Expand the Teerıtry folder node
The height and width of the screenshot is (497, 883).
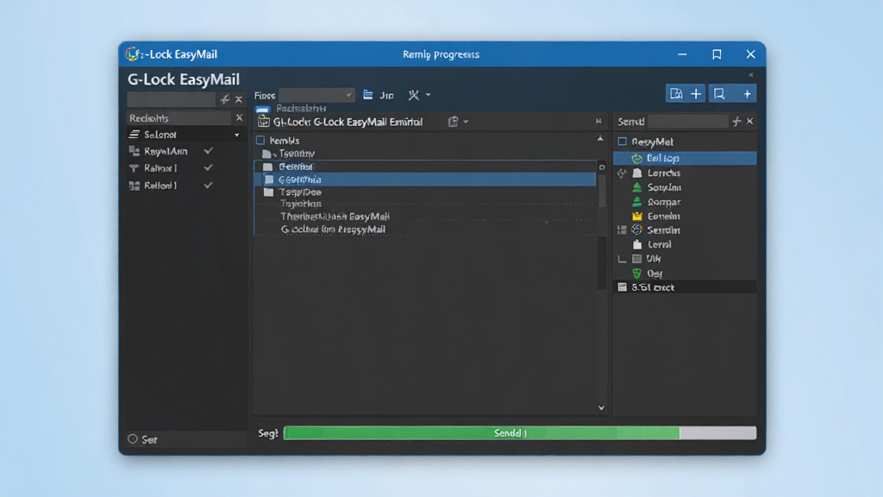pyautogui.click(x=267, y=154)
